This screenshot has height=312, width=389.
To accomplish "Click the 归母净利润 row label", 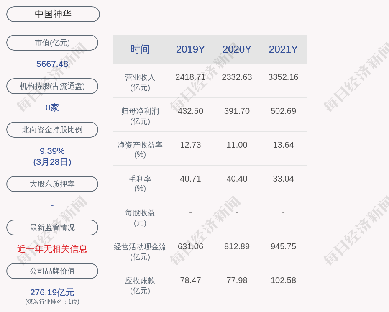I will pyautogui.click(x=140, y=116).
